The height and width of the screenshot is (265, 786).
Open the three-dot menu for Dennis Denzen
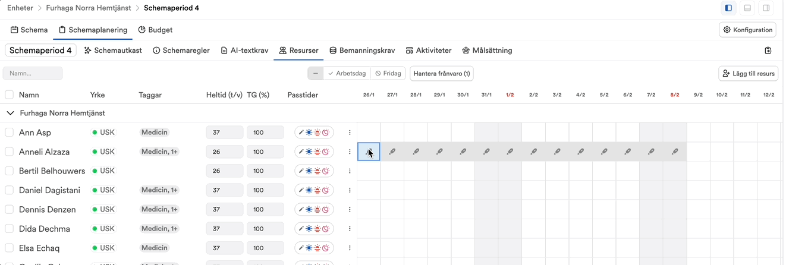click(x=350, y=210)
